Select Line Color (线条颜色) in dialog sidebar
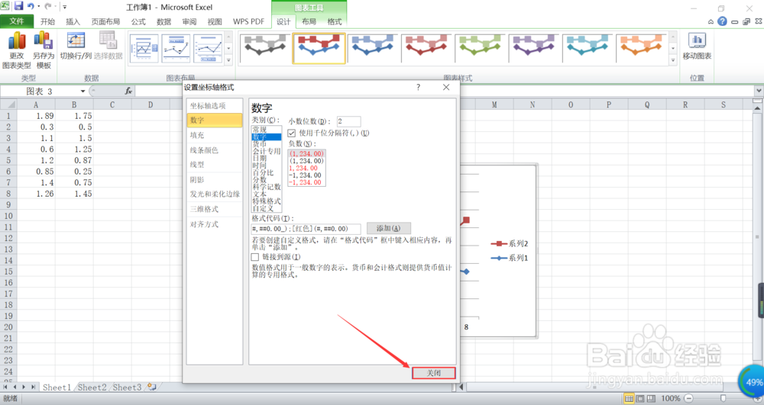Image resolution: width=764 pixels, height=405 pixels. [215, 150]
